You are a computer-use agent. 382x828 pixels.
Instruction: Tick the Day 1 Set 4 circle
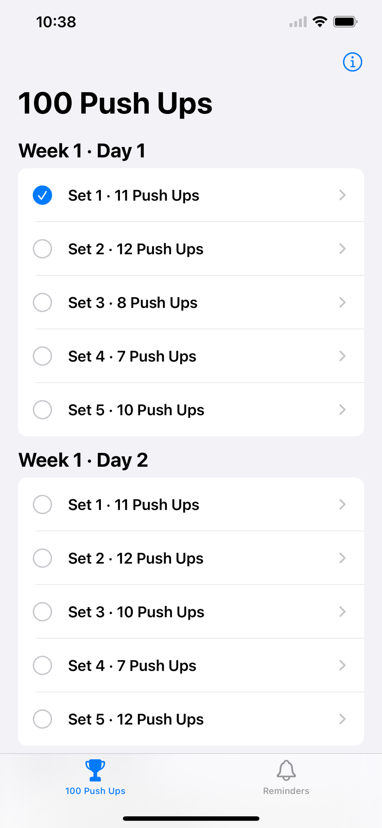[42, 356]
